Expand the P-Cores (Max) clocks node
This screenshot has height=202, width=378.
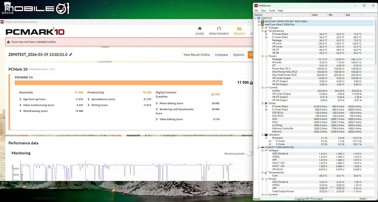click(267, 106)
